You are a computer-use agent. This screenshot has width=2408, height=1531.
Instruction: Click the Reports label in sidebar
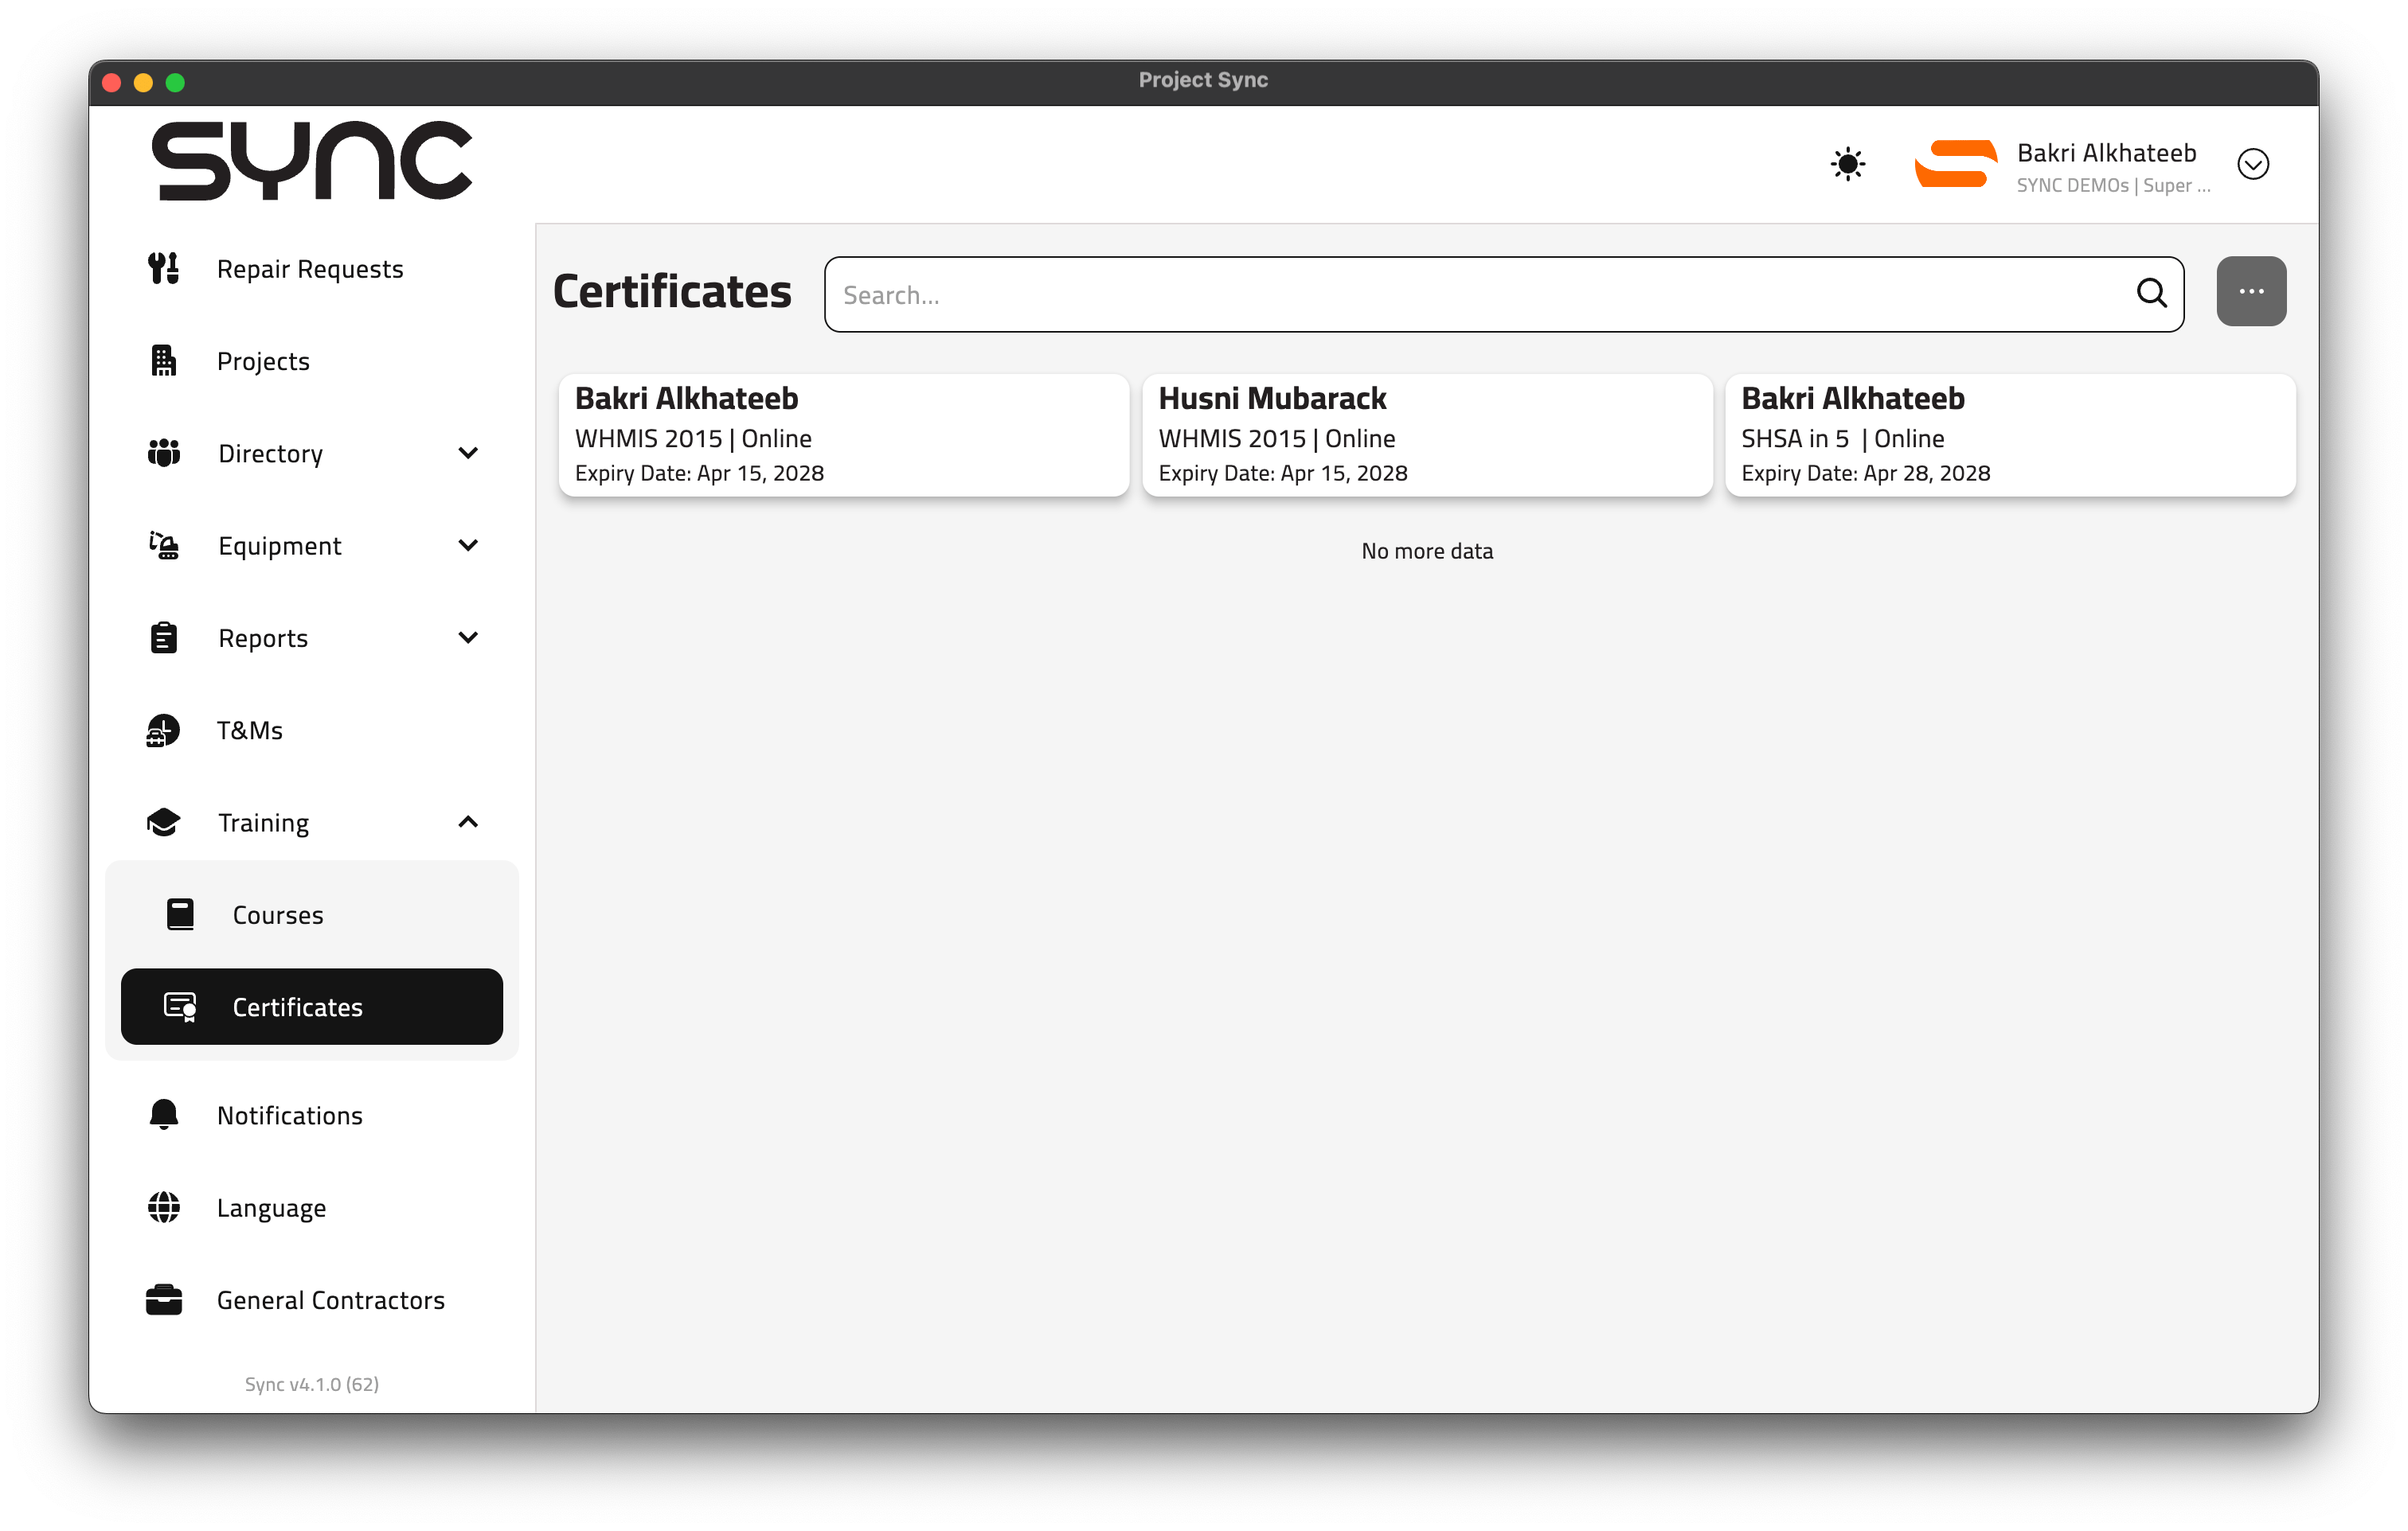[263, 637]
